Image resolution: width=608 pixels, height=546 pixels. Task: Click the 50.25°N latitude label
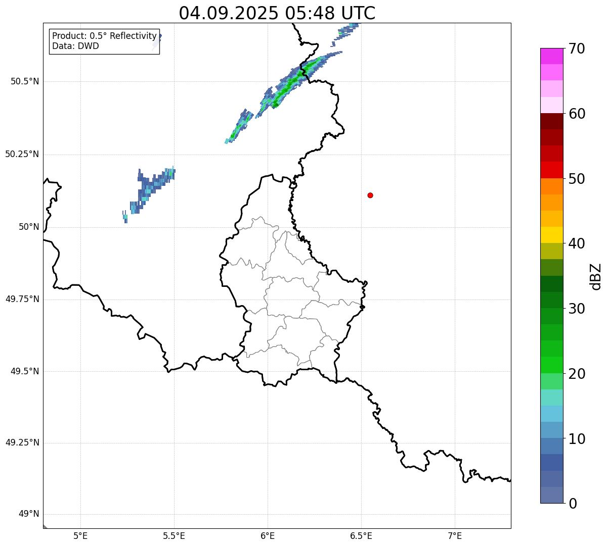pos(22,154)
